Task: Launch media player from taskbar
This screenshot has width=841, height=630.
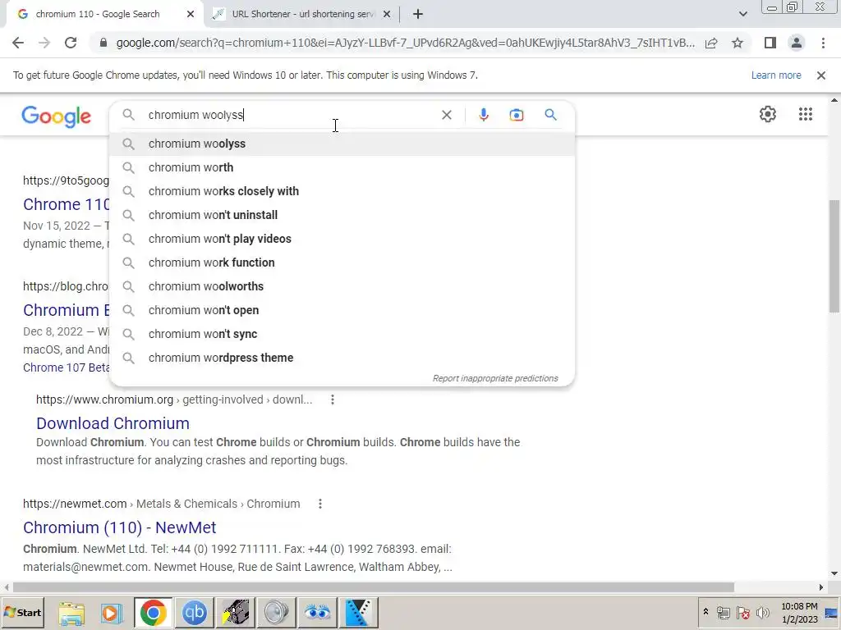Action: pyautogui.click(x=112, y=613)
